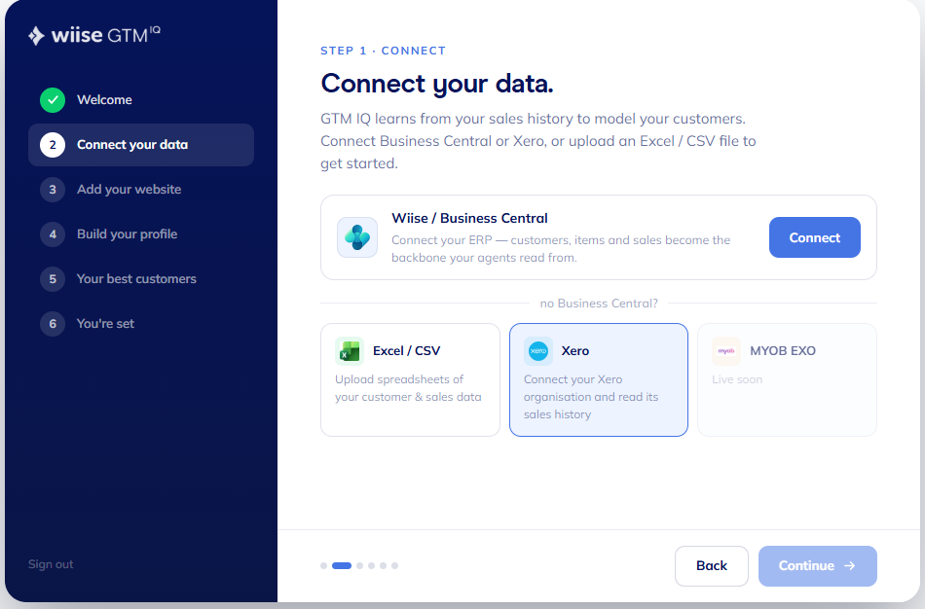Click the MYOB logo icon
The image size is (925, 609).
[726, 351]
